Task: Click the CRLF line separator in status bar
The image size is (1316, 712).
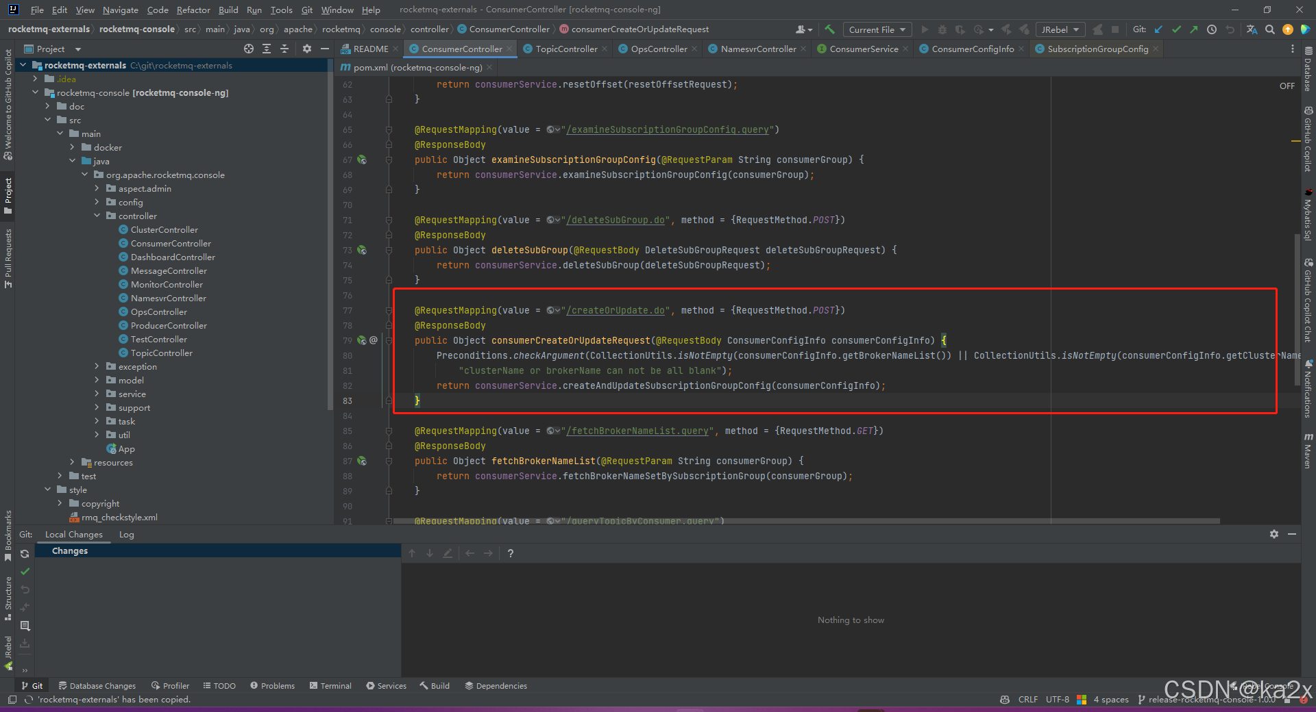Action: tap(1028, 699)
